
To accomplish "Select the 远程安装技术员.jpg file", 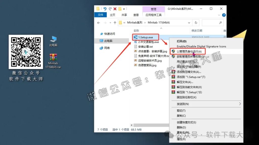I will [x=150, y=61].
